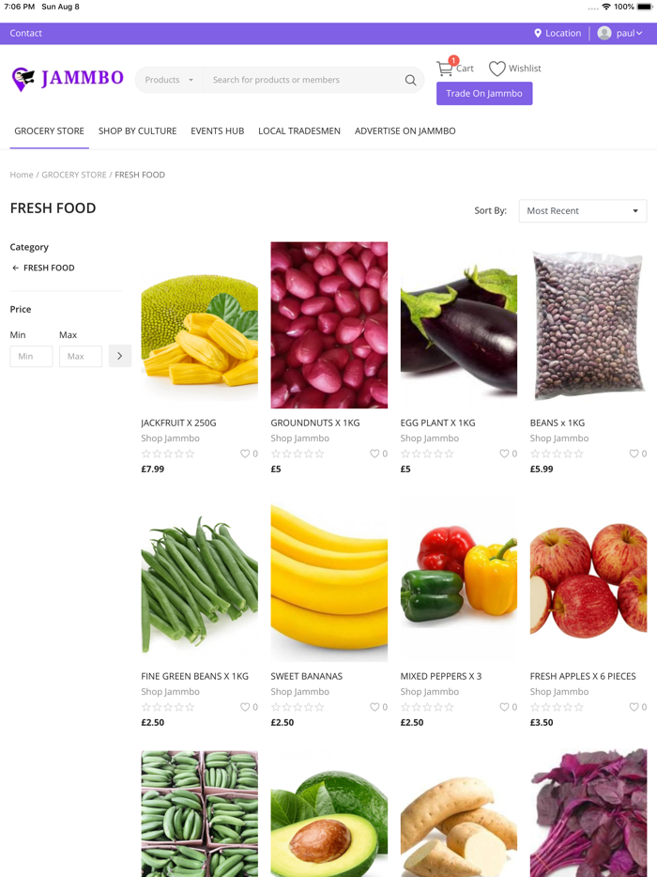Click the search magnifier icon
The width and height of the screenshot is (657, 877).
click(410, 80)
